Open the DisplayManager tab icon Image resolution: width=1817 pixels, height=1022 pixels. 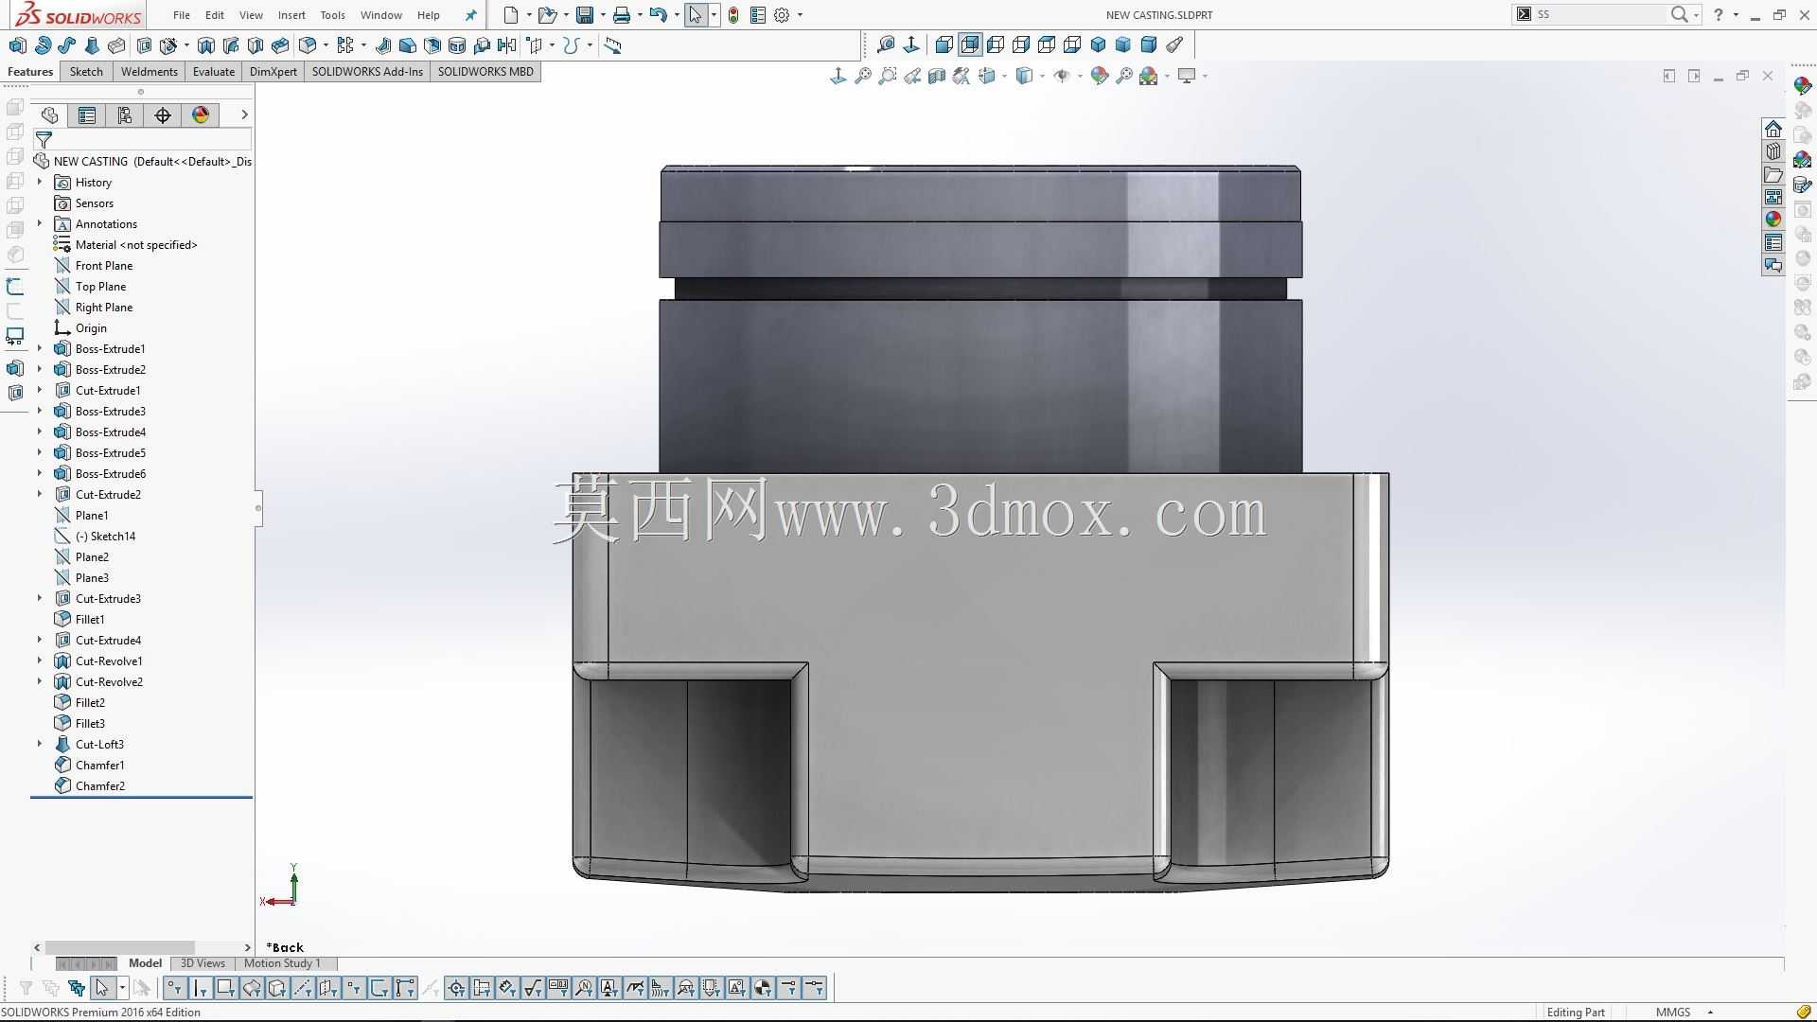coord(201,115)
